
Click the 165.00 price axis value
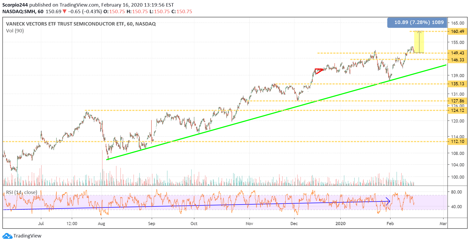(x=458, y=23)
